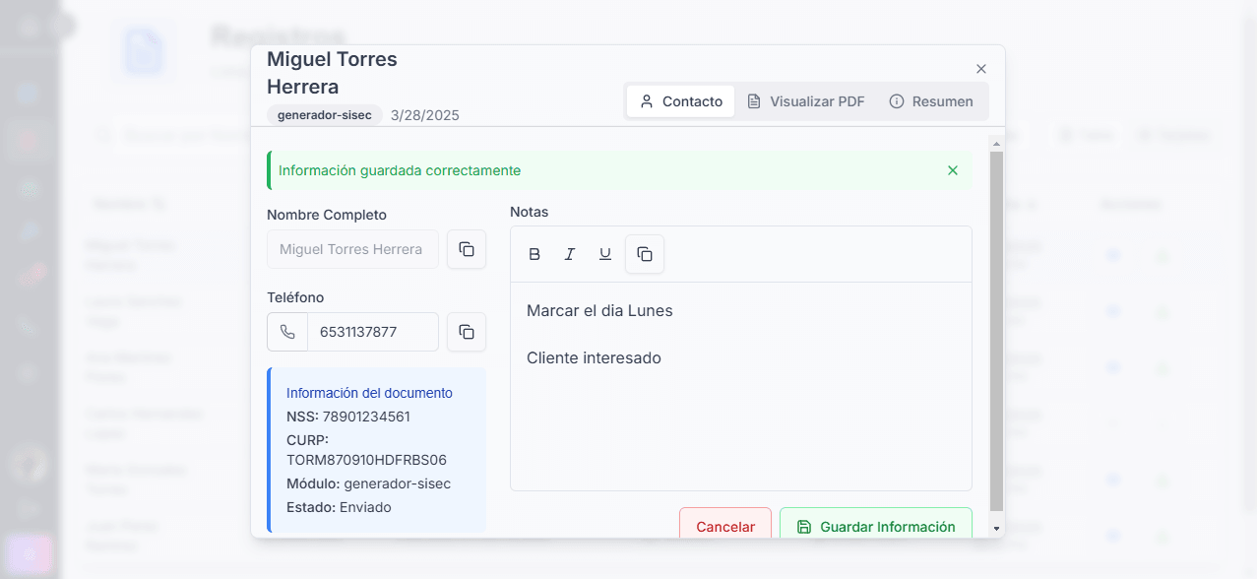Click the date 3/28/2025
Screen dimensions: 1257x579
(x=425, y=115)
